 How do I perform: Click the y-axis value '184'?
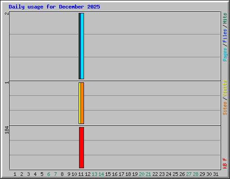tap(7, 130)
